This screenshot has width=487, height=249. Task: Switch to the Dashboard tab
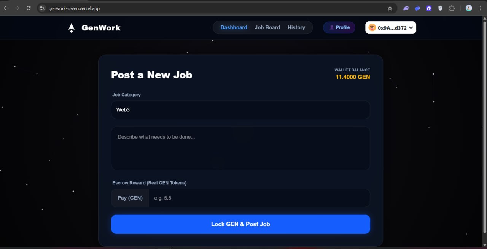pos(234,27)
